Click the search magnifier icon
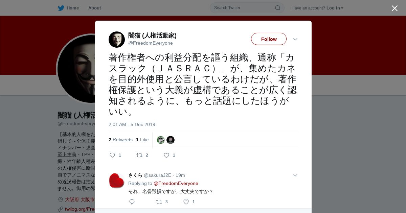 click(277, 8)
